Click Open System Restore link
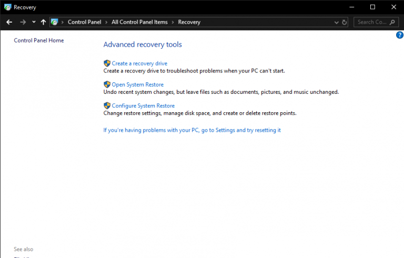 point(138,84)
